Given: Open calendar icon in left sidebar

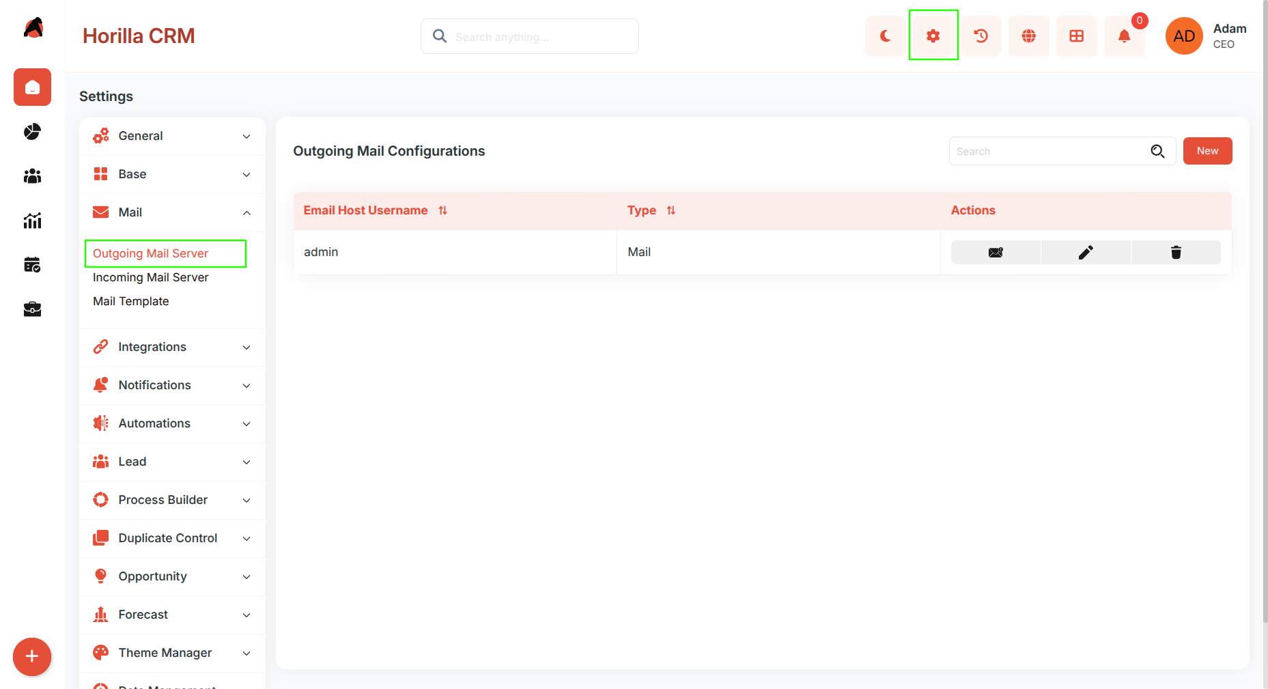Looking at the screenshot, I should [32, 265].
